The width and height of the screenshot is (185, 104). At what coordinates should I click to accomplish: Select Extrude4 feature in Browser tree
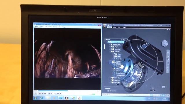(118, 71)
